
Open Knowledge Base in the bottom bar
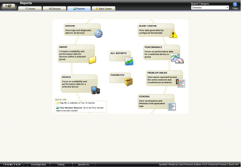pos(38,164)
